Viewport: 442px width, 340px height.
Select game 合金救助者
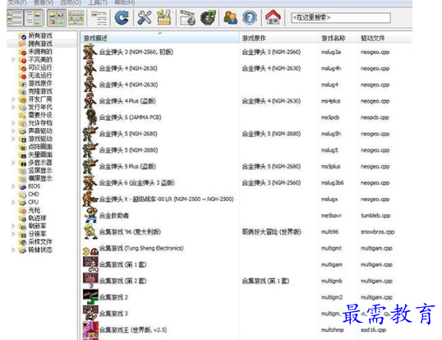pyautogui.click(x=114, y=215)
